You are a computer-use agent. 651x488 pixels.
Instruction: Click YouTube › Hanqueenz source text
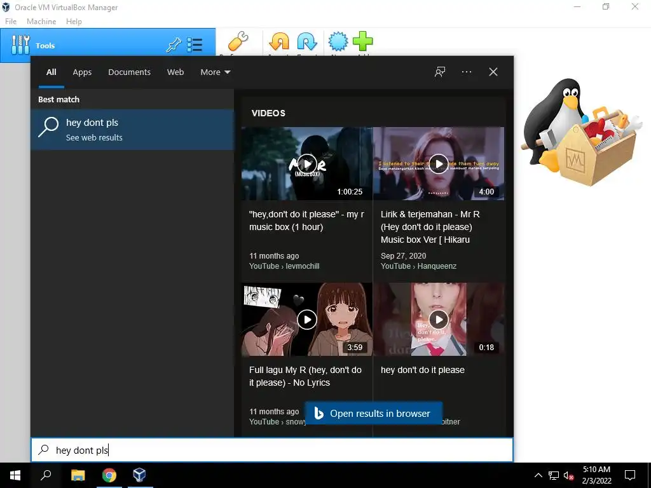(x=418, y=266)
